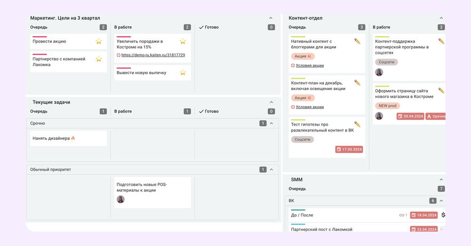Collapse the Маркетинг. Цели на 3 квартал board
The height and width of the screenshot is (246, 471).
[x=271, y=18]
